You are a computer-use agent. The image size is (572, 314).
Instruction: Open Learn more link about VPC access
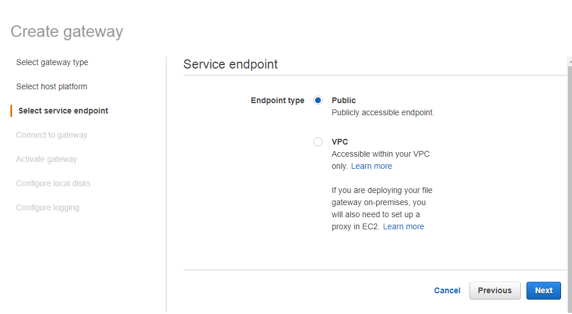(x=372, y=166)
